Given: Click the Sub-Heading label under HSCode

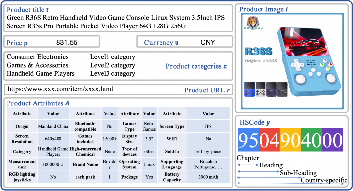Looking at the screenshot, I should tap(298, 173).
